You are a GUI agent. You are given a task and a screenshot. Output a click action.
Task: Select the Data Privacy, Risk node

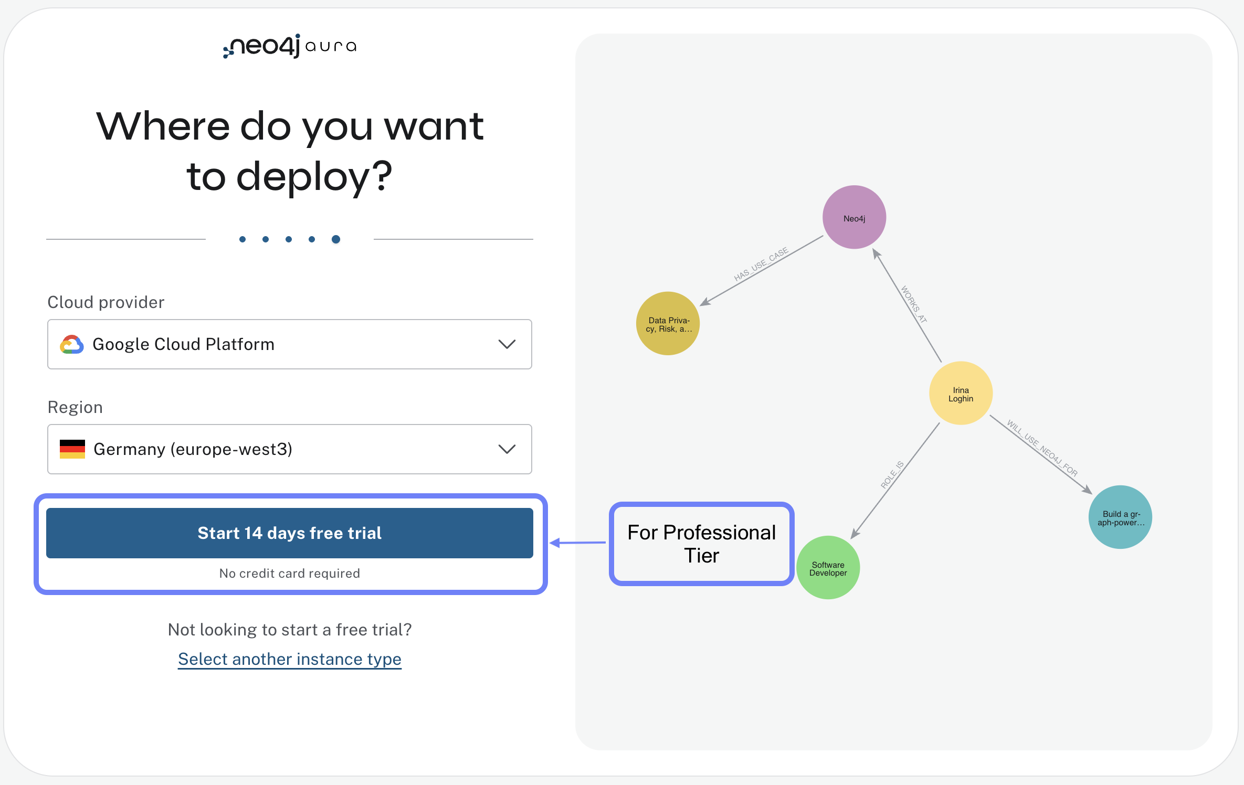[x=668, y=324]
